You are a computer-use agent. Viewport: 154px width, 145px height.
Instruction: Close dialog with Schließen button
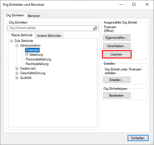click(138, 138)
